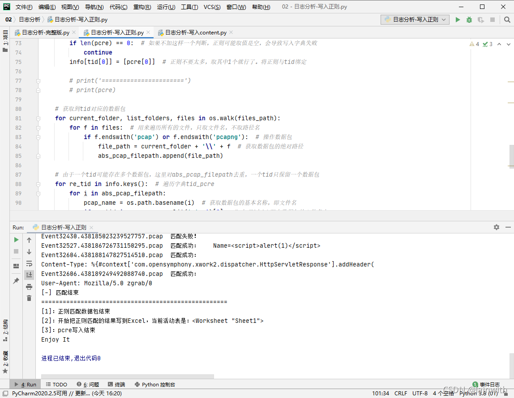514x398 pixels.
Task: Collapse the for f in files block line 82
Action: click(39, 128)
